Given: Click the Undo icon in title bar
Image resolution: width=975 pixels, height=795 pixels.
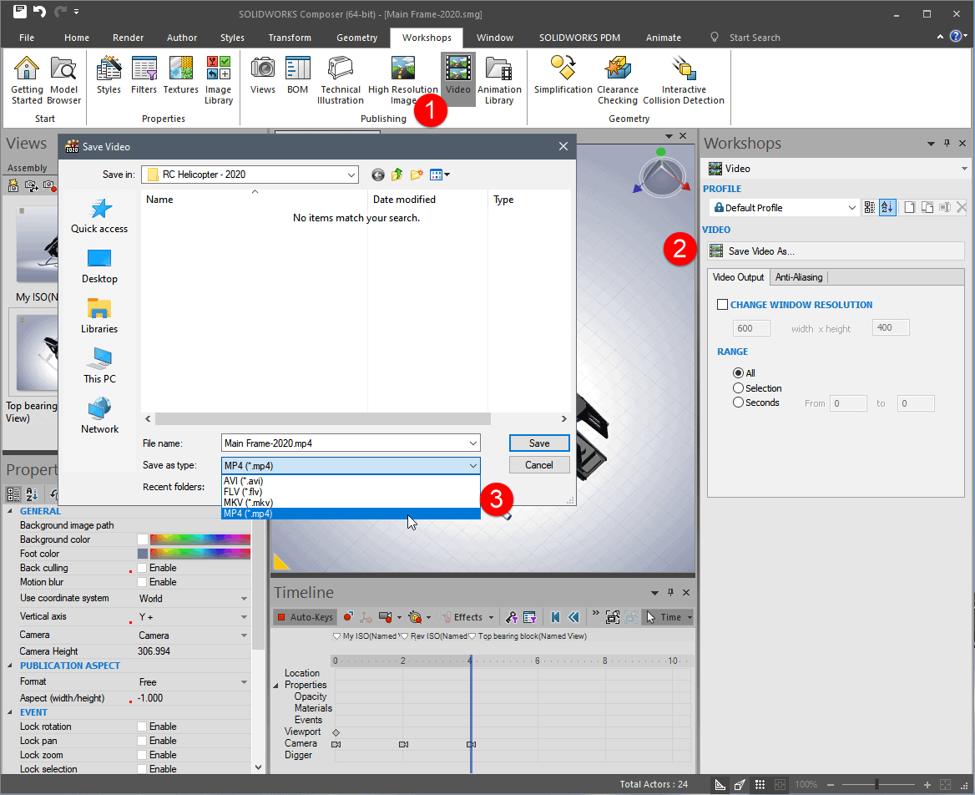Looking at the screenshot, I should pyautogui.click(x=39, y=11).
